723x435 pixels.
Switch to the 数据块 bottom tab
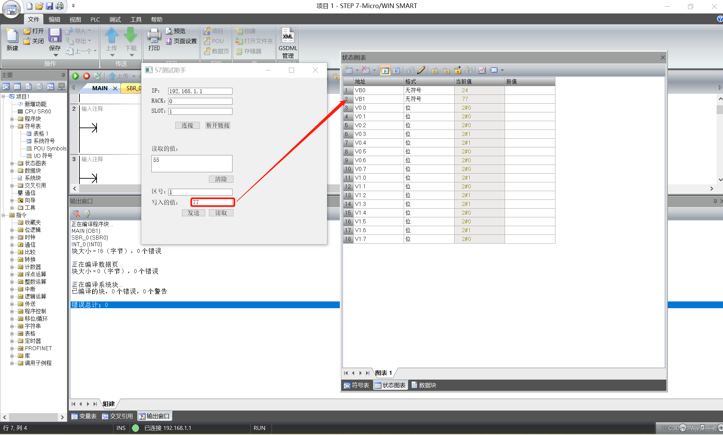(424, 385)
